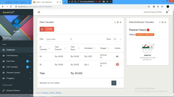Click red action icon for transaction 95
This screenshot has width=174, height=97.
(117, 64)
